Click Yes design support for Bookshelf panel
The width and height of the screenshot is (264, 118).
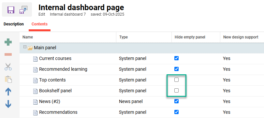coord(227,91)
